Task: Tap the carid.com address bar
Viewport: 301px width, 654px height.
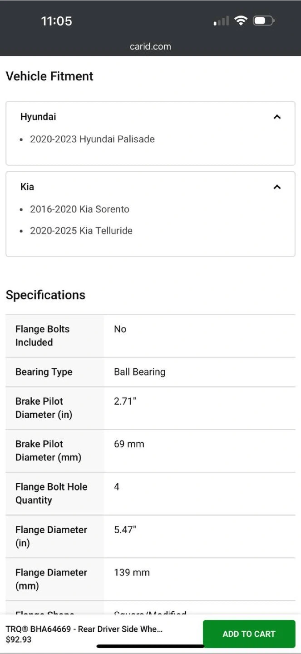Action: pos(150,46)
